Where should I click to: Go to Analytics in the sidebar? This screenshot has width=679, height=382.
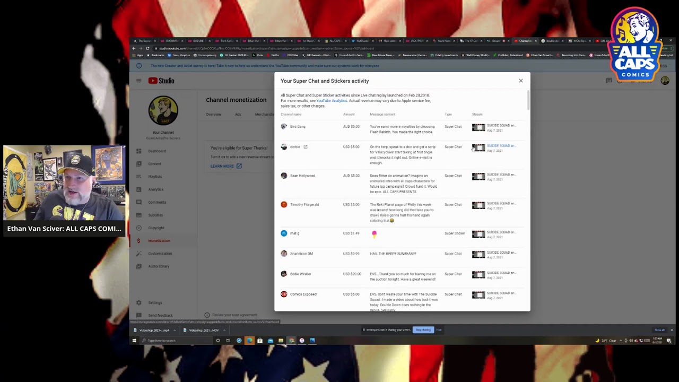click(x=155, y=189)
